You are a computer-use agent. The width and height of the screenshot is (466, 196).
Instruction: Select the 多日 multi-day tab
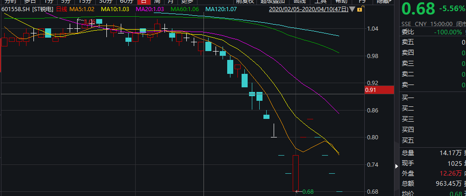coord(30,1)
